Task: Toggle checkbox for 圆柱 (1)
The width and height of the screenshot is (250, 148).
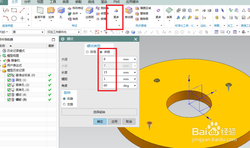Action: coord(9,80)
